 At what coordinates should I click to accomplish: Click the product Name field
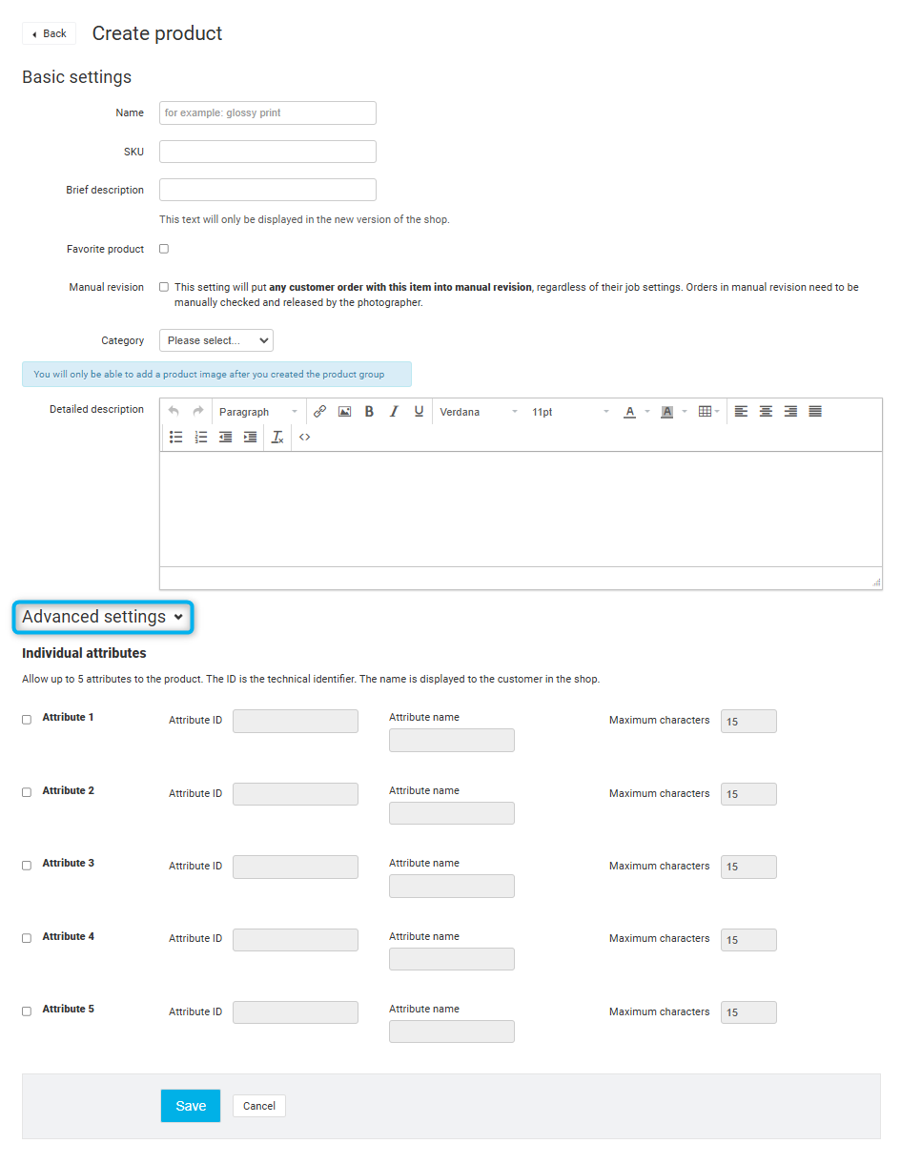click(x=268, y=112)
